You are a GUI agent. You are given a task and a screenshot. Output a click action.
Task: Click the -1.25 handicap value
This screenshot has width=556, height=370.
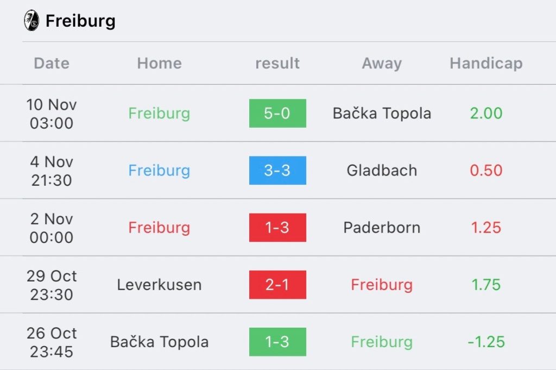pyautogui.click(x=486, y=342)
